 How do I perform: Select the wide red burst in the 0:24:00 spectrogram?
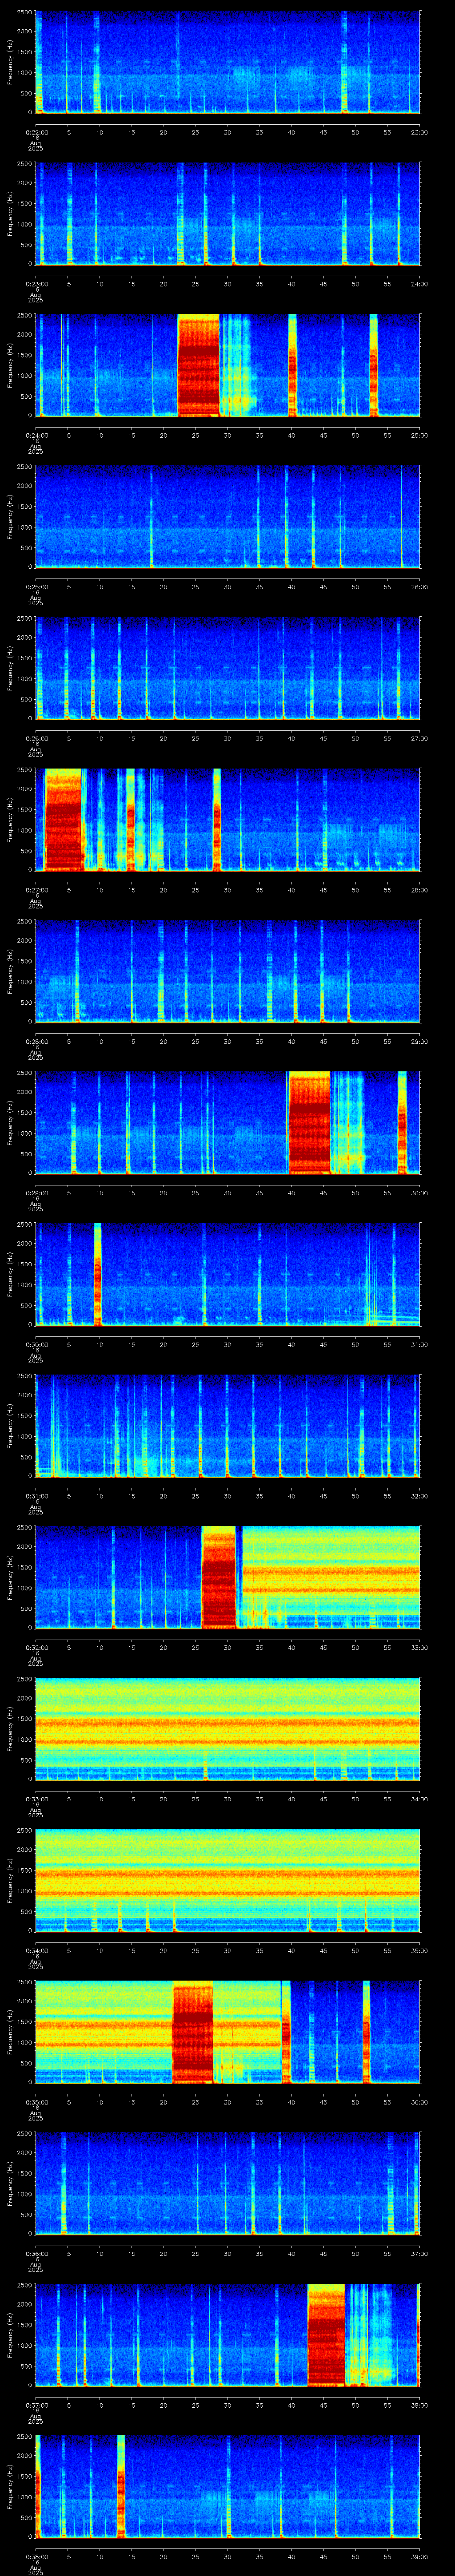coord(198,365)
